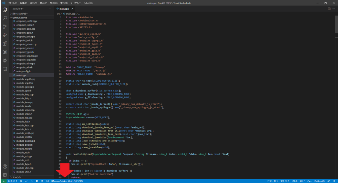The image size is (338, 183).
Task: Open the feedback icon in status bar
Action: [328, 181]
